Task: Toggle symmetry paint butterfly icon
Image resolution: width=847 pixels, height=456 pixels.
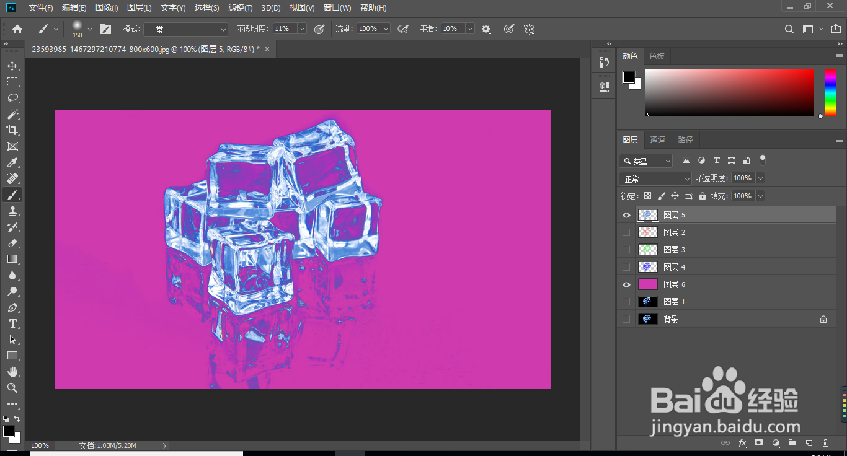Action: [x=529, y=28]
